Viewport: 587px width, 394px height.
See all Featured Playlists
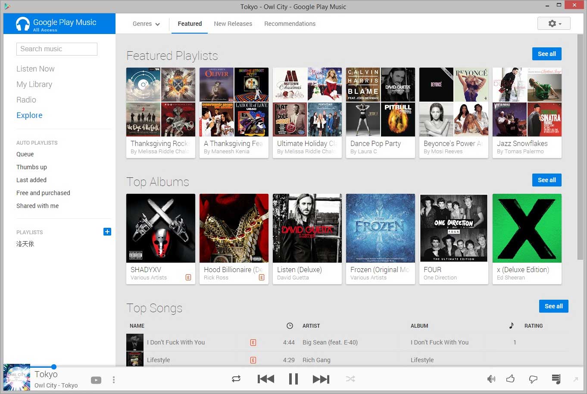tap(546, 54)
